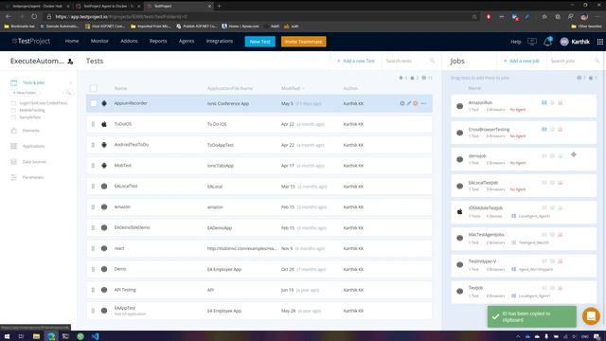Click the orange icon on AppiumRecorder row

tap(416, 103)
